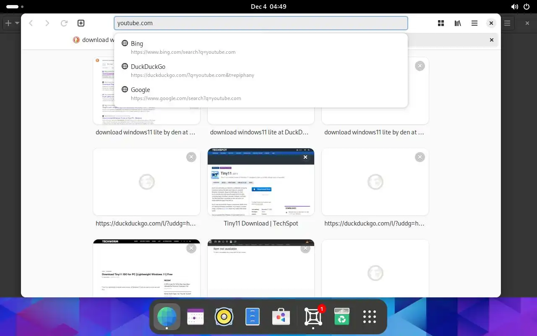Image resolution: width=537 pixels, height=336 pixels.
Task: Open the Tiny11 Download TechSpot thumbnail
Action: [261, 182]
